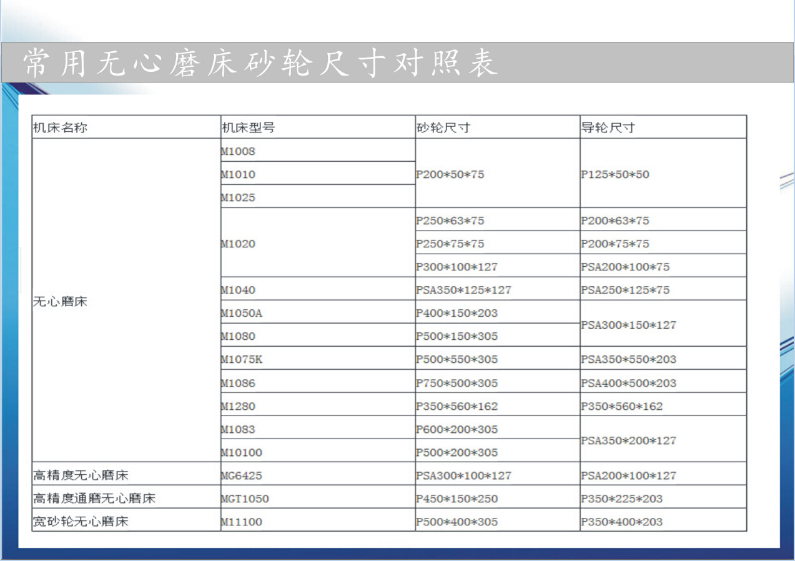Click grinding wheel size P250*63*75
795x561 pixels.
(498, 219)
